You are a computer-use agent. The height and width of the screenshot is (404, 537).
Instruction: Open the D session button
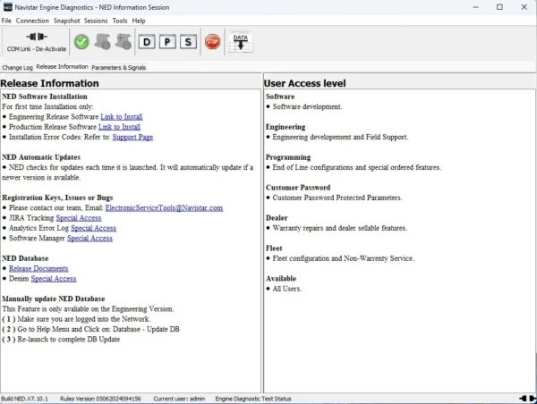coord(147,42)
